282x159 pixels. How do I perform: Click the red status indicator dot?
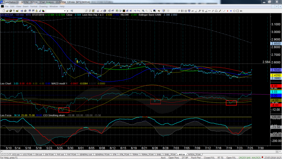tap(262, 157)
